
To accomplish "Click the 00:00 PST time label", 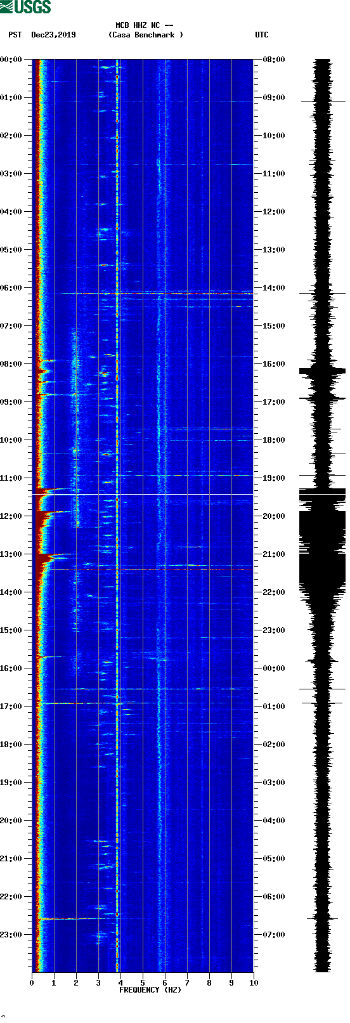I will [x=11, y=60].
